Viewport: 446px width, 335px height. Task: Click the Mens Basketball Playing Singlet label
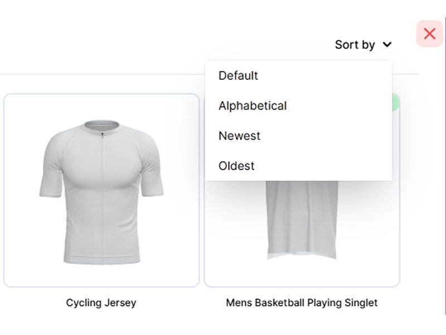302,303
